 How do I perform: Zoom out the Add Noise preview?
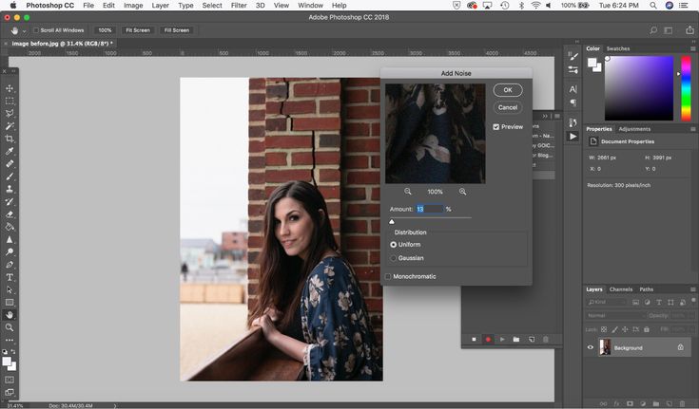pyautogui.click(x=408, y=192)
